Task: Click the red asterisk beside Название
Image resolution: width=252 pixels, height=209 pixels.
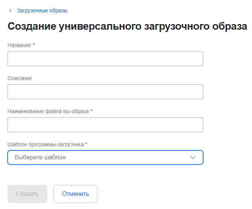Action: [34, 45]
